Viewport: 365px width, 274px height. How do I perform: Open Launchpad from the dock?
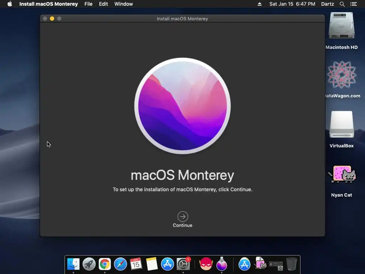pos(89,264)
